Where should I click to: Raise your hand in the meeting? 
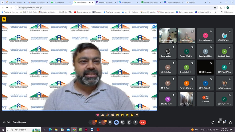click(129, 122)
